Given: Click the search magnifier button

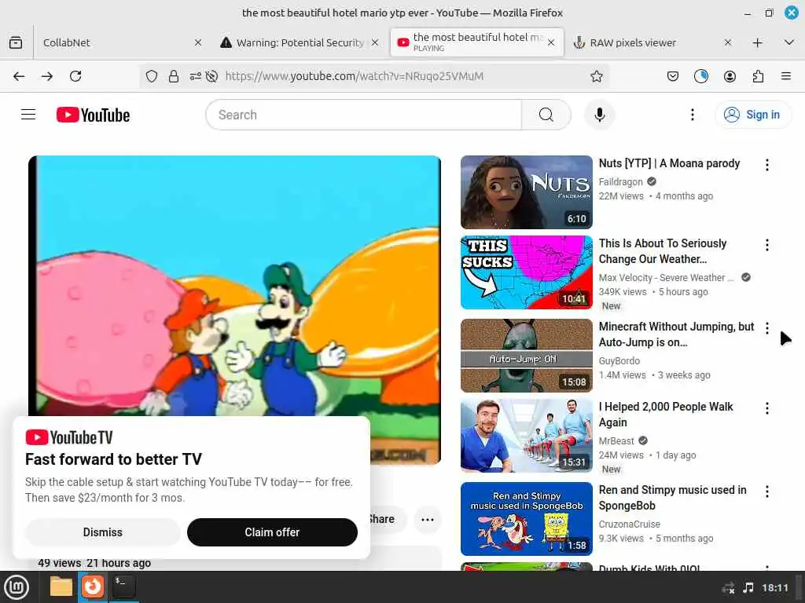Looking at the screenshot, I should (x=546, y=115).
